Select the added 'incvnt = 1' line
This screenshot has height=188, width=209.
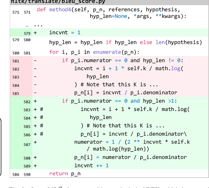tap(65, 33)
